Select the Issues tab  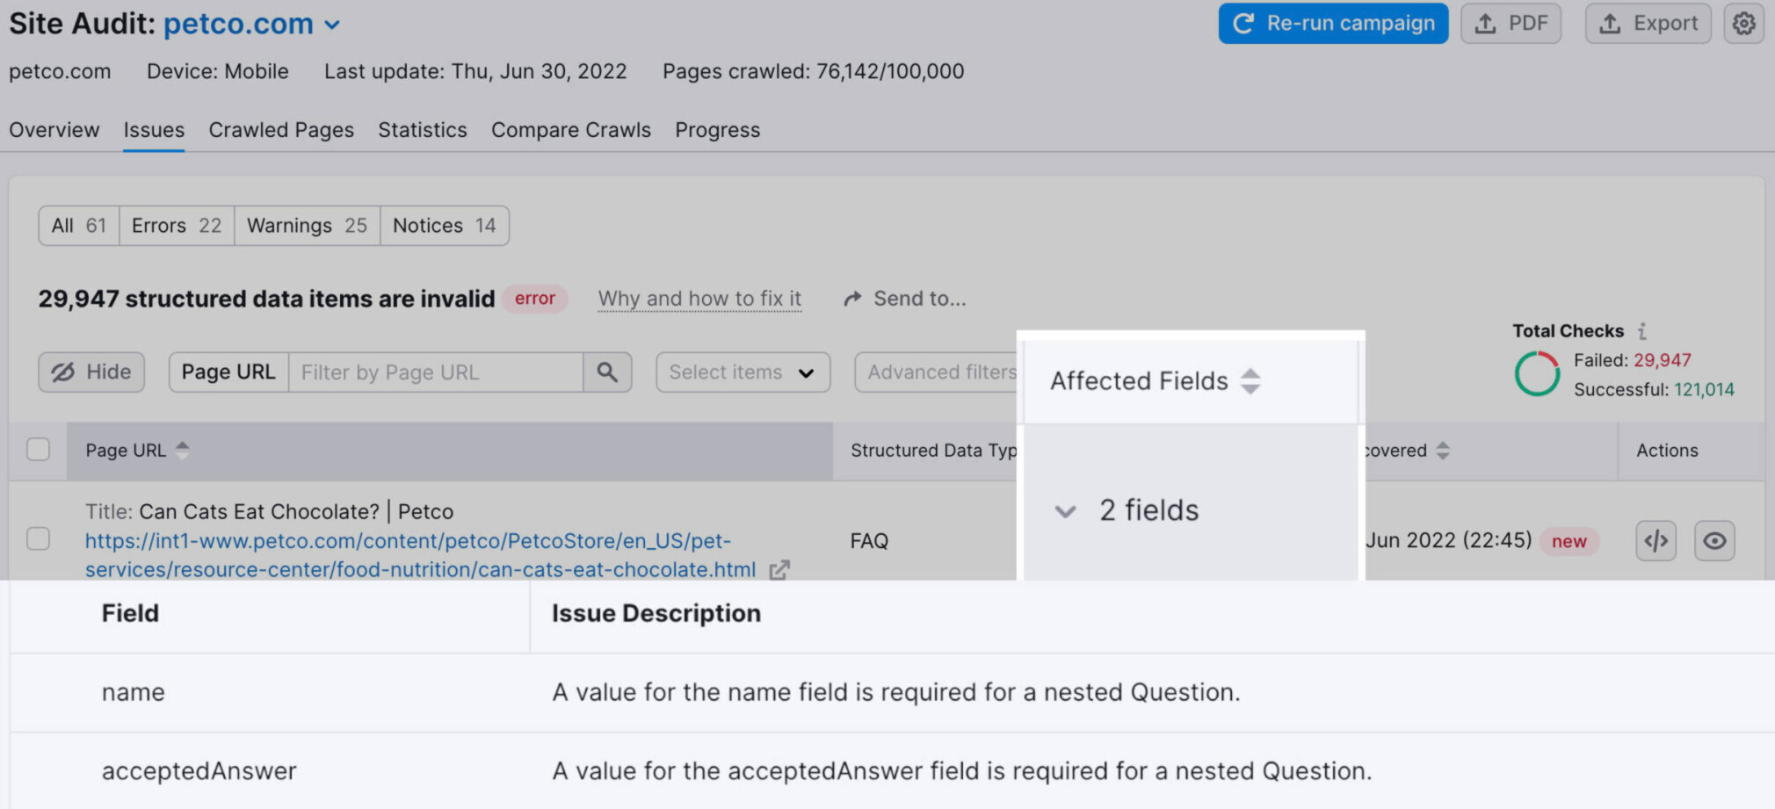tap(154, 130)
